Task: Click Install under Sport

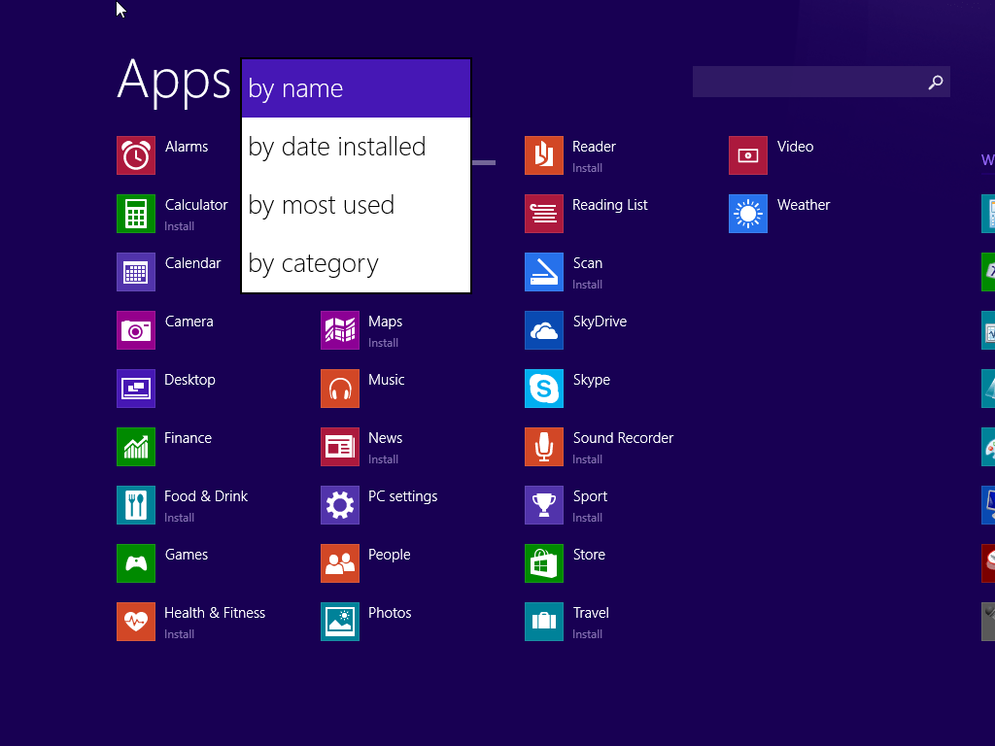Action: pos(588,518)
